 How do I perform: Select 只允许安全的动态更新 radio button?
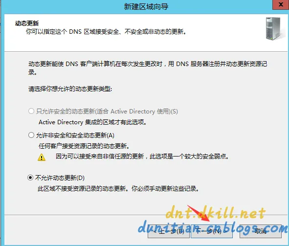tap(31, 111)
